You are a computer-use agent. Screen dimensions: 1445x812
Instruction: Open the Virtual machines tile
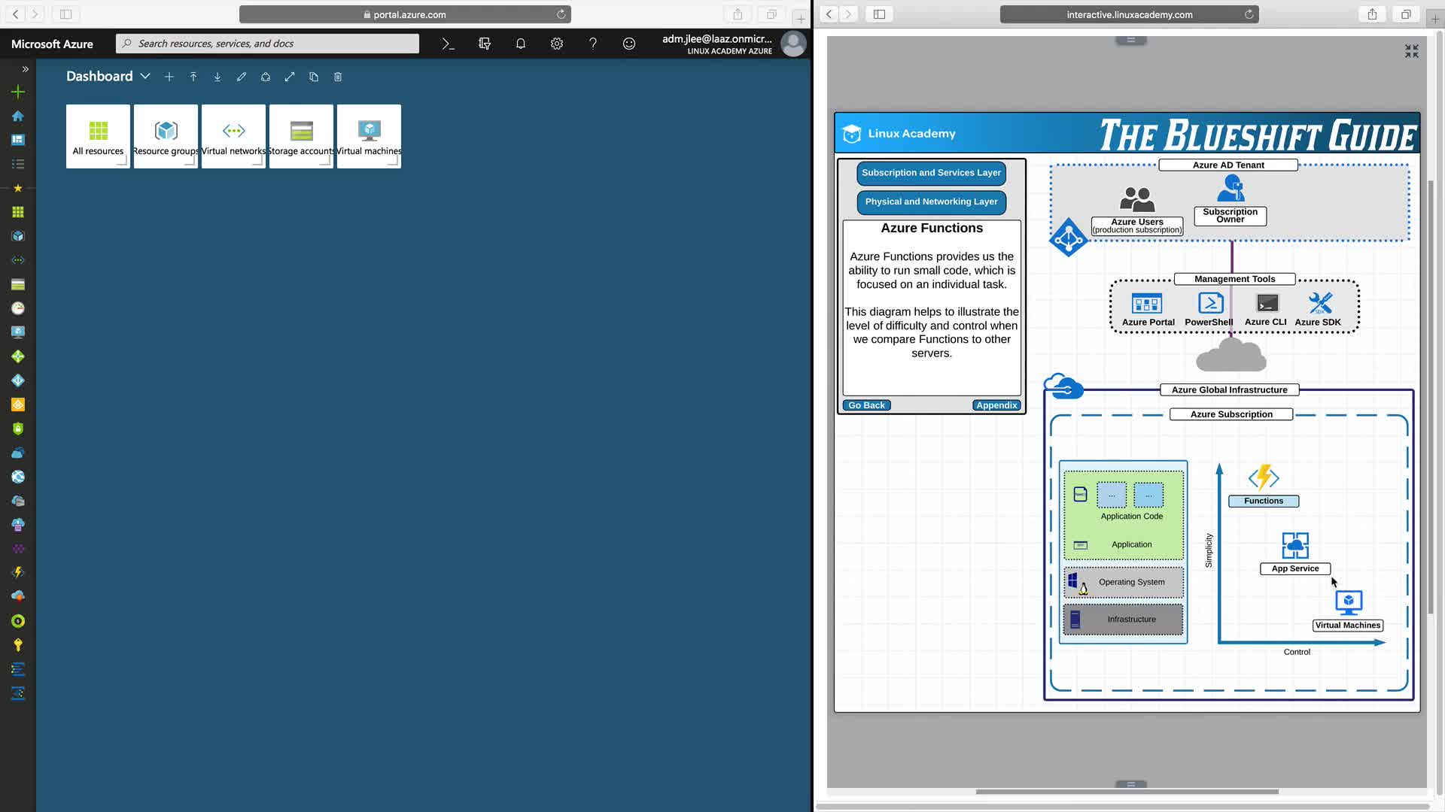click(369, 136)
